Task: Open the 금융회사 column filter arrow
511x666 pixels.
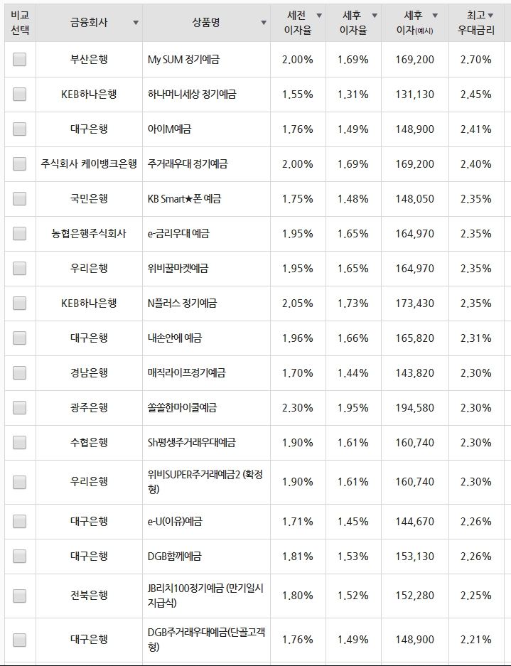Action: [x=136, y=23]
